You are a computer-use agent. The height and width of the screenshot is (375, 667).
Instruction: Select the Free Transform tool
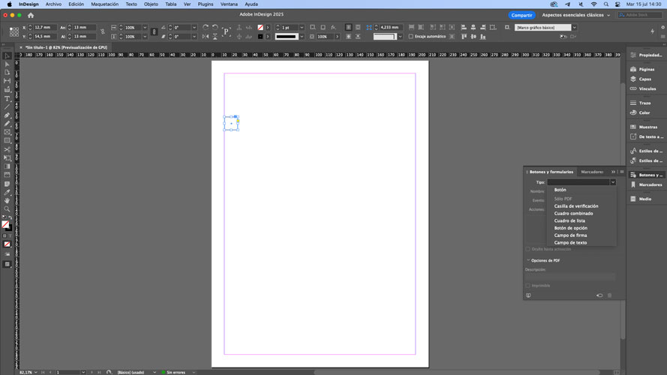[8, 158]
